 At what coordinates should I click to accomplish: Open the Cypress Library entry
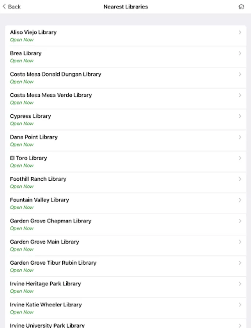[x=31, y=116]
